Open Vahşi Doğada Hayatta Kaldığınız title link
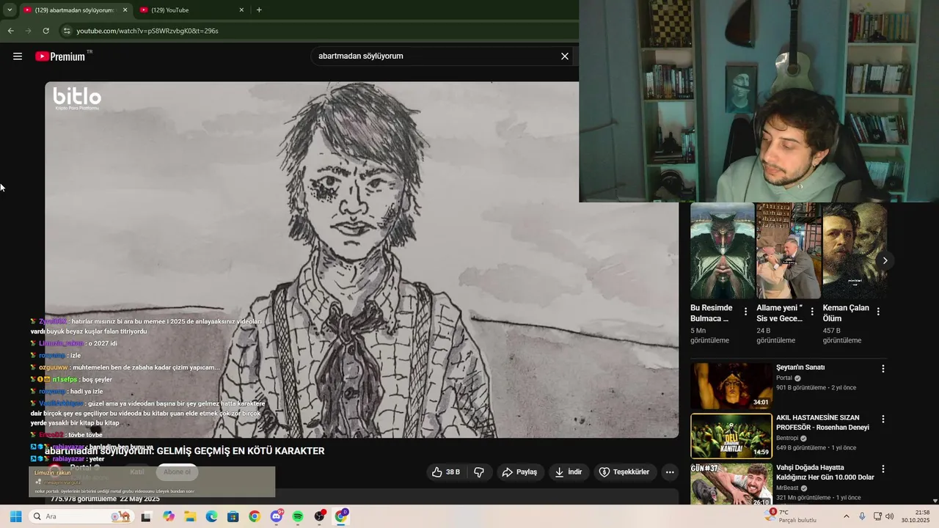This screenshot has width=939, height=528. pyautogui.click(x=825, y=472)
